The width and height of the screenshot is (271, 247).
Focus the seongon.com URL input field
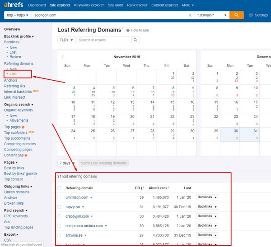pyautogui.click(x=110, y=15)
